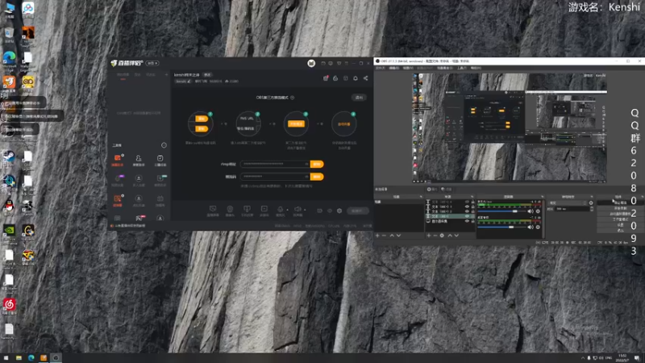This screenshot has height=363, width=645.
Task: Open streaming companion settings gear near start button
Action: pos(339,211)
